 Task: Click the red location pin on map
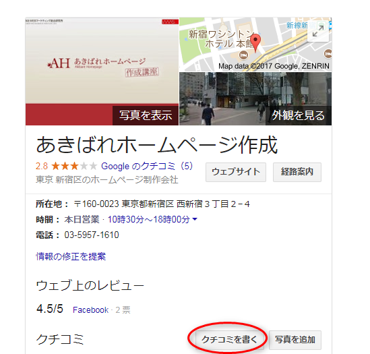click(x=255, y=42)
